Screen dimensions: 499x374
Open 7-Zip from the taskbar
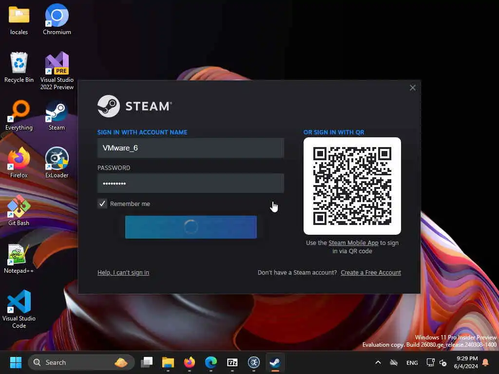point(232,362)
